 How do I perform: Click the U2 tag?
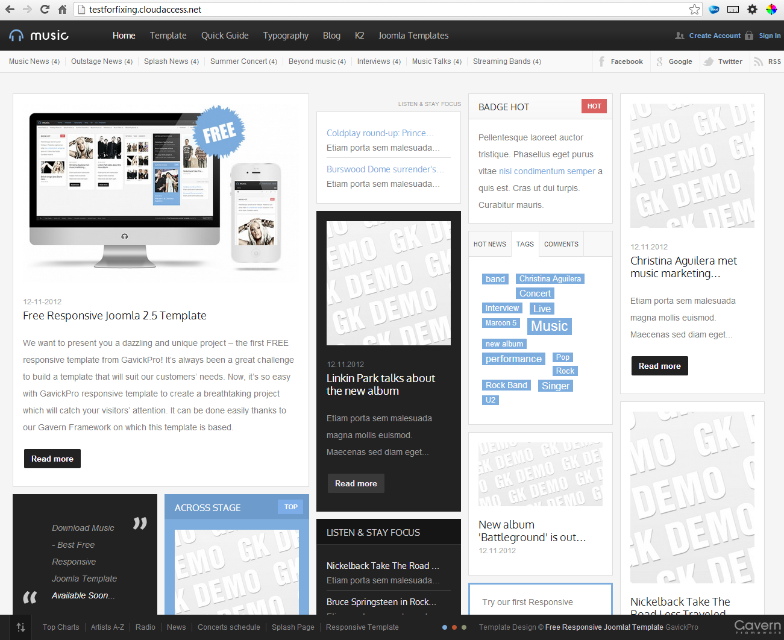tap(491, 400)
